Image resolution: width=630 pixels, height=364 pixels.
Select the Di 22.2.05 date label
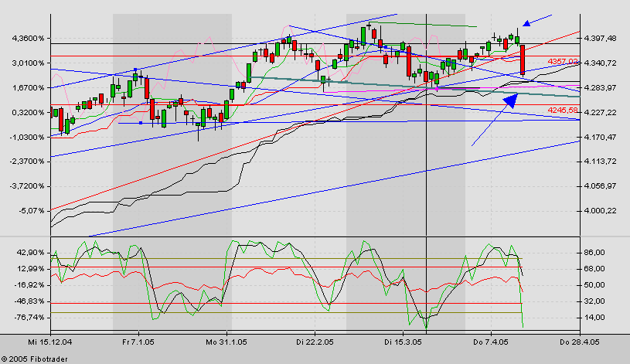315,340
